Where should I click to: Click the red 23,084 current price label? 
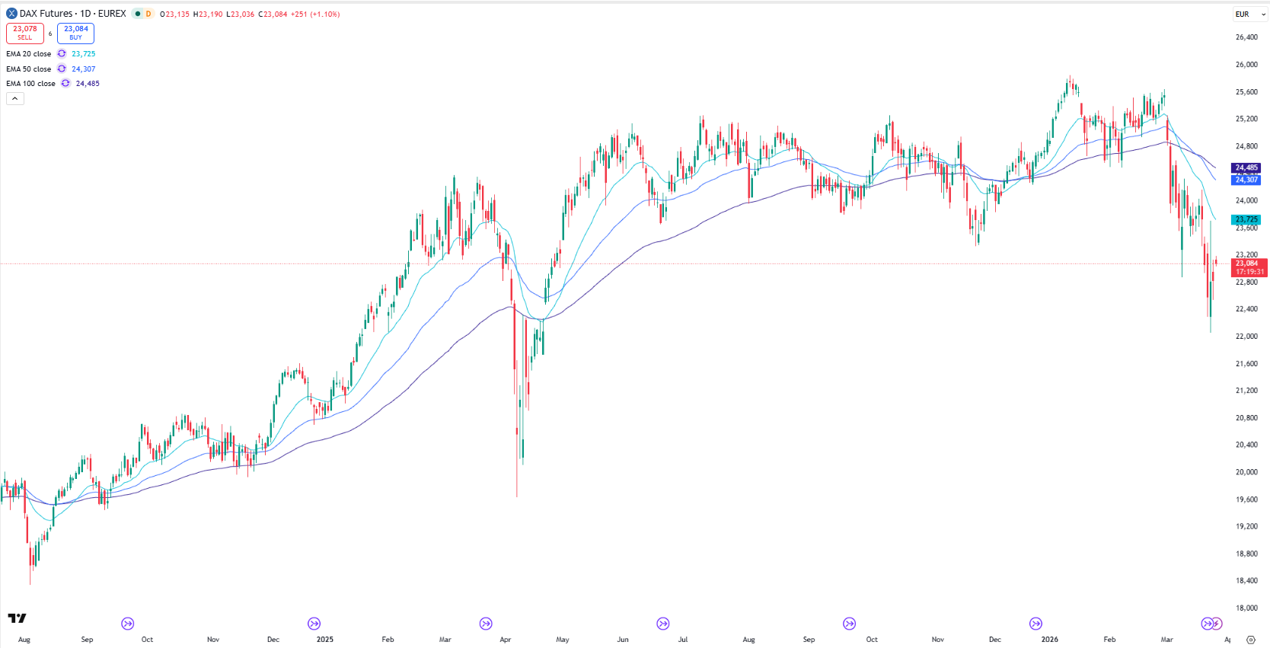tap(1247, 263)
